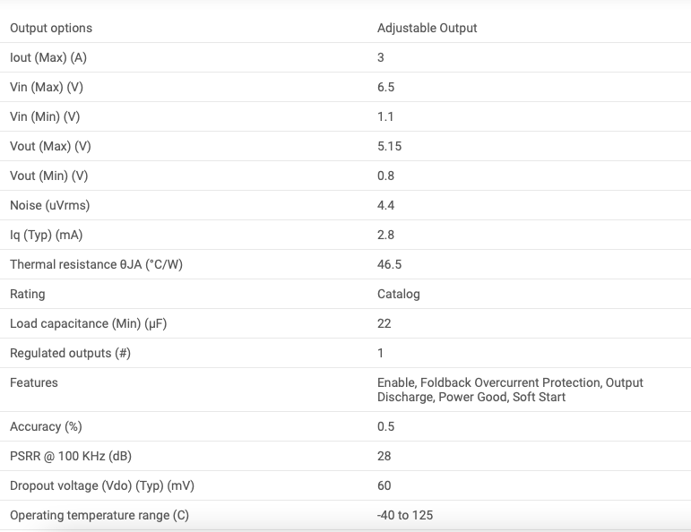Viewport: 691px width, 532px height.
Task: Select the Vout (Max) value 5.15
Action: [389, 146]
